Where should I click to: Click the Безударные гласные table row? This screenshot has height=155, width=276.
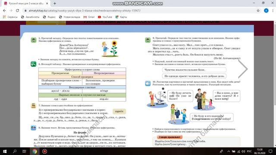tap(82, 87)
